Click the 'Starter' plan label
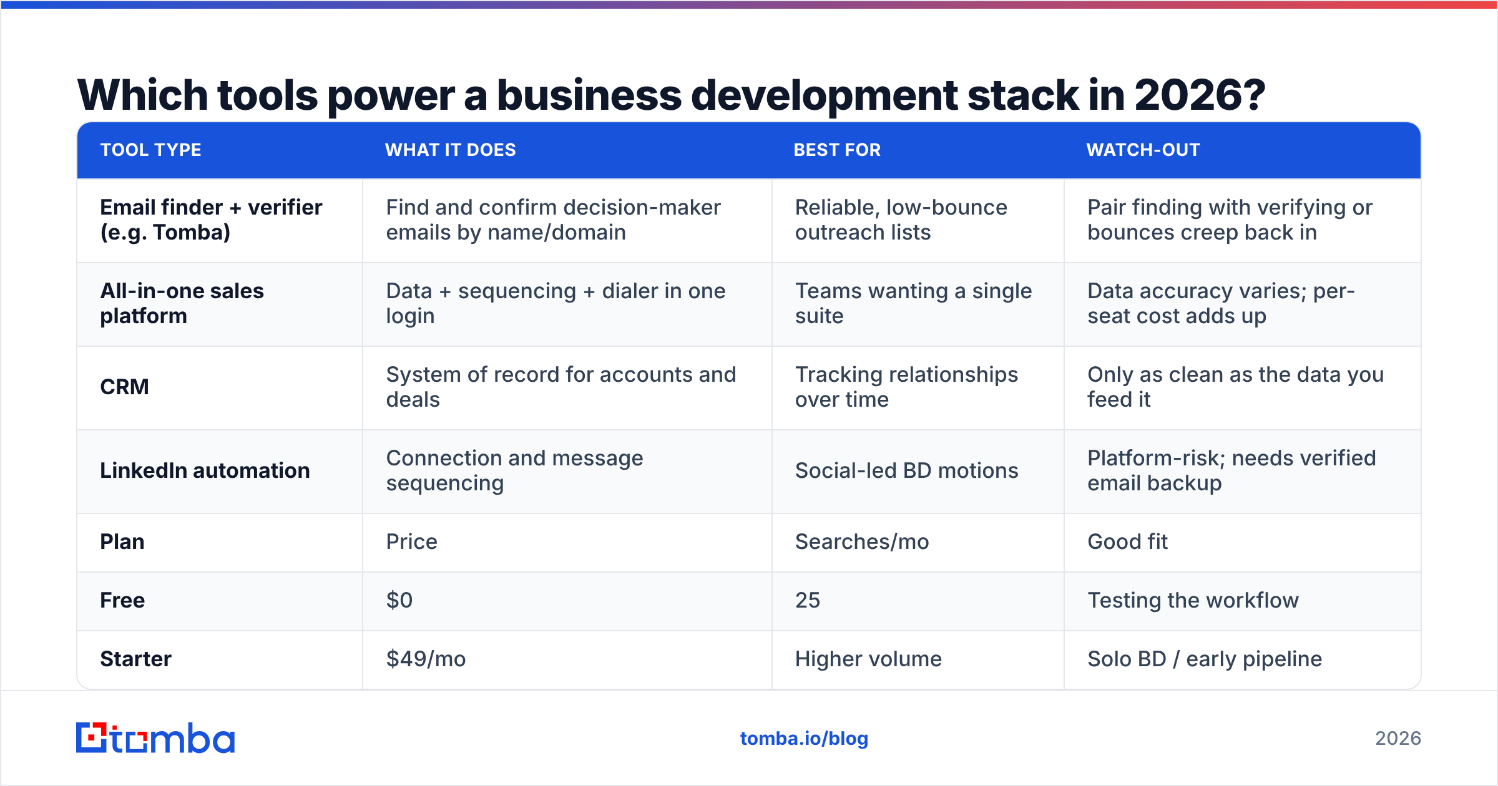This screenshot has width=1498, height=786. point(135,659)
